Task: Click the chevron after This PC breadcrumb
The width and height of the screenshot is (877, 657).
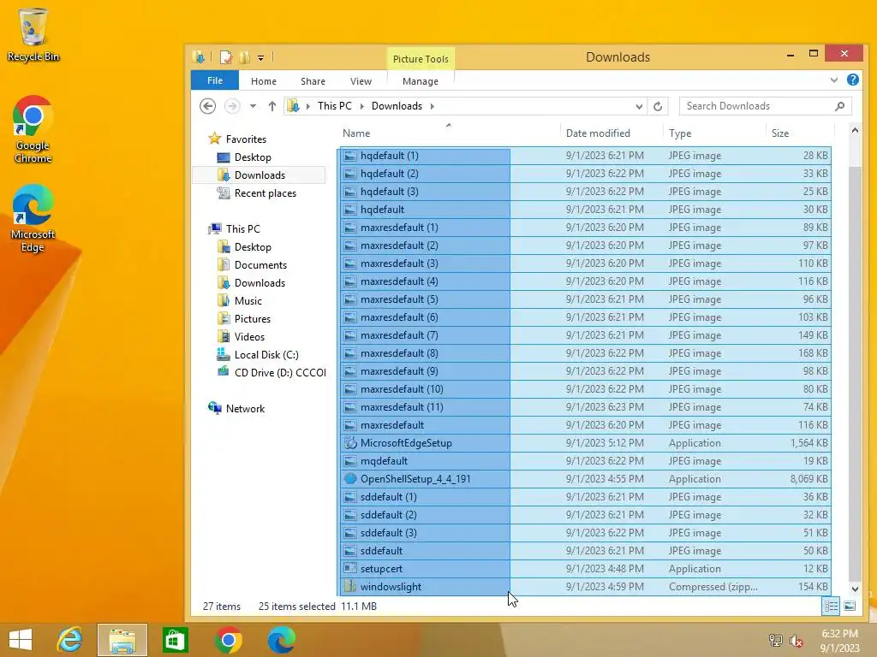Action: click(x=362, y=106)
